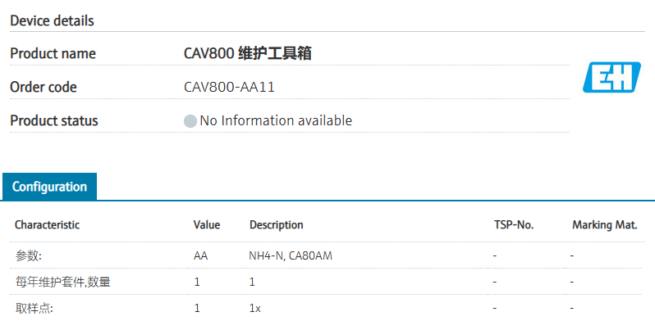Click the 1x description cell

click(x=255, y=308)
